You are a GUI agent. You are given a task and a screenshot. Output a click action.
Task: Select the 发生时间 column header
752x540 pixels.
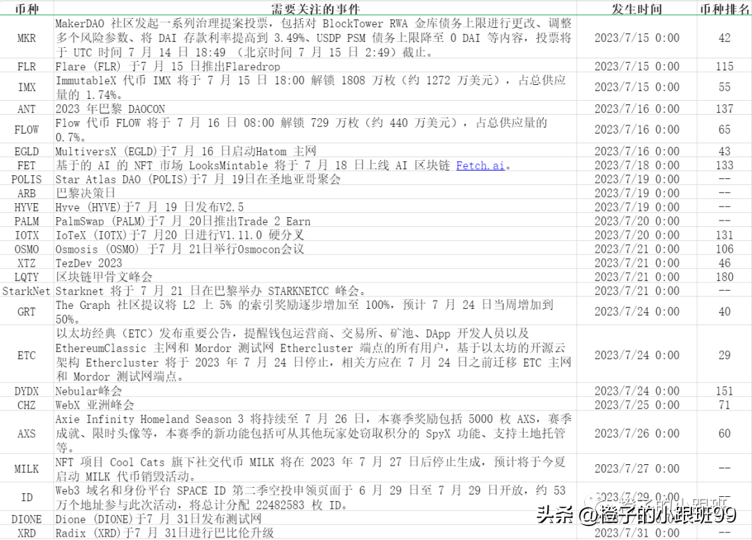pos(636,8)
